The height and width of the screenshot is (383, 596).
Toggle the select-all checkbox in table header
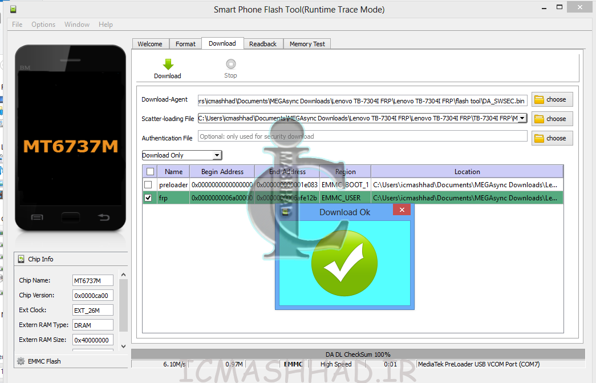150,172
